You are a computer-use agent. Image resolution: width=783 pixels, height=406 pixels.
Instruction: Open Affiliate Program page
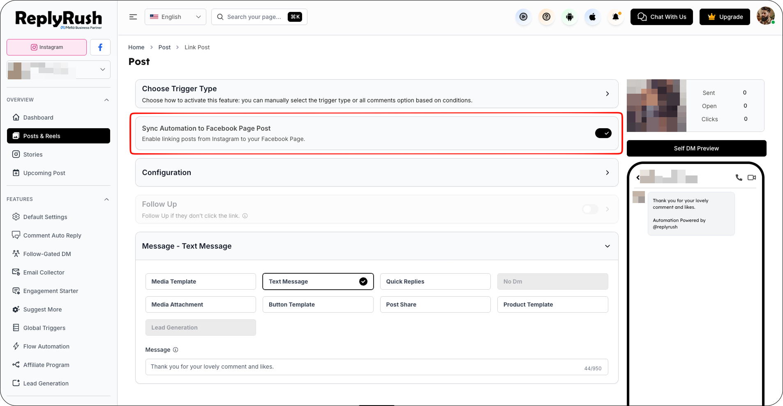pyautogui.click(x=58, y=365)
